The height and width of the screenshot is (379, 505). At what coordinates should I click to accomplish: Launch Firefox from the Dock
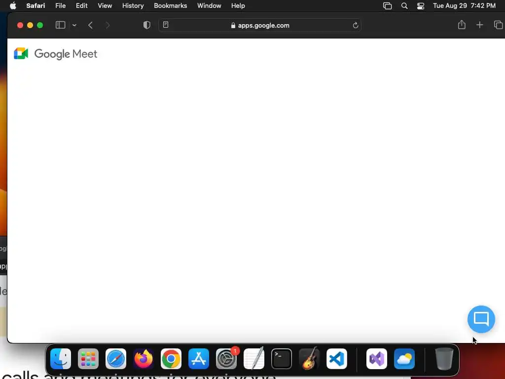click(144, 359)
